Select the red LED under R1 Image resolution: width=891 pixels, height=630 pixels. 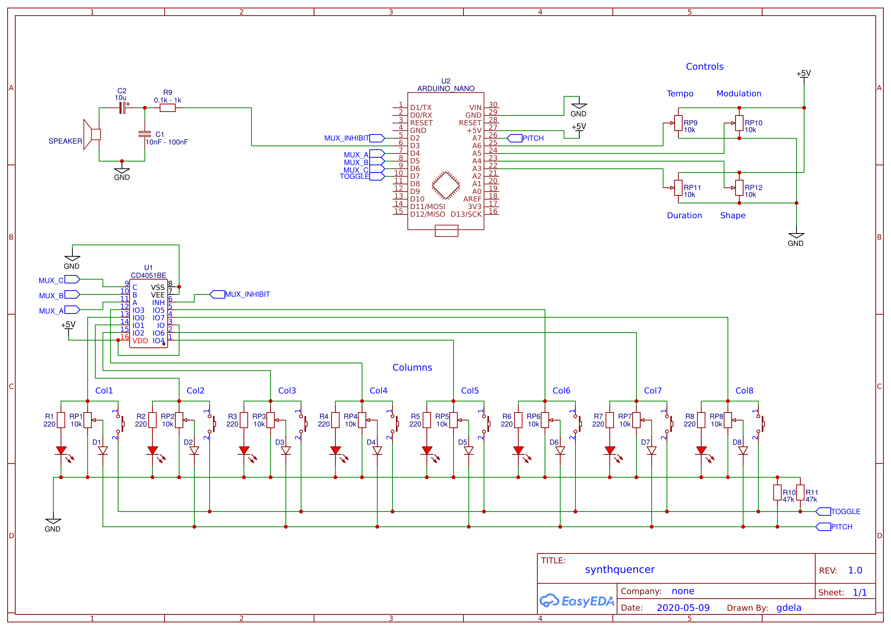tap(61, 451)
